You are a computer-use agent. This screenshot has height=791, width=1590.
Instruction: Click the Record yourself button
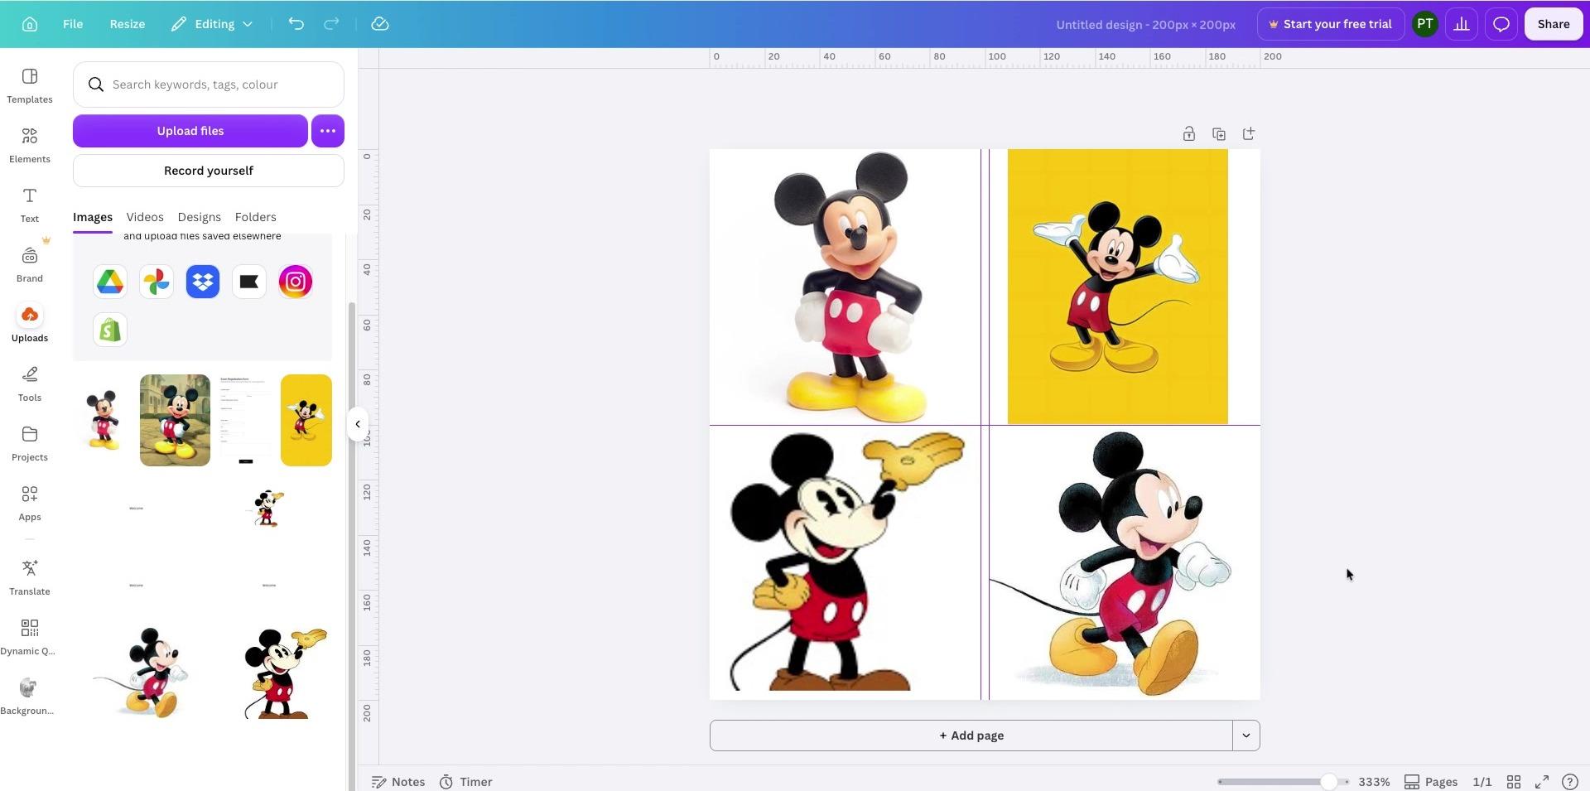coord(209,171)
